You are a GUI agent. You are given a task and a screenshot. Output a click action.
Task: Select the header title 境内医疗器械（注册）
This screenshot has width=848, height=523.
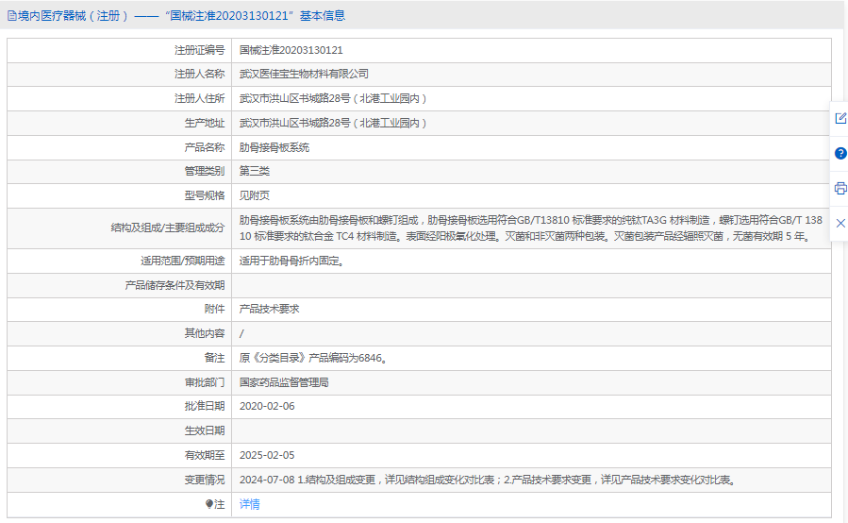coord(73,16)
